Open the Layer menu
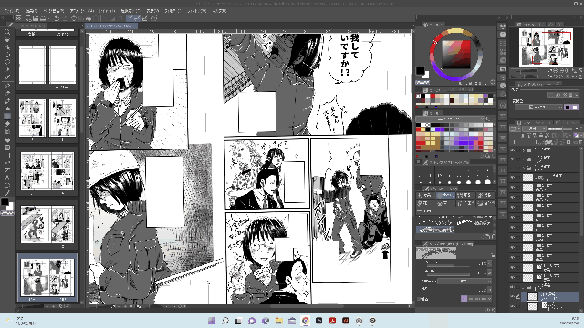Image resolution: width=584 pixels, height=328 pixels. click(x=107, y=11)
